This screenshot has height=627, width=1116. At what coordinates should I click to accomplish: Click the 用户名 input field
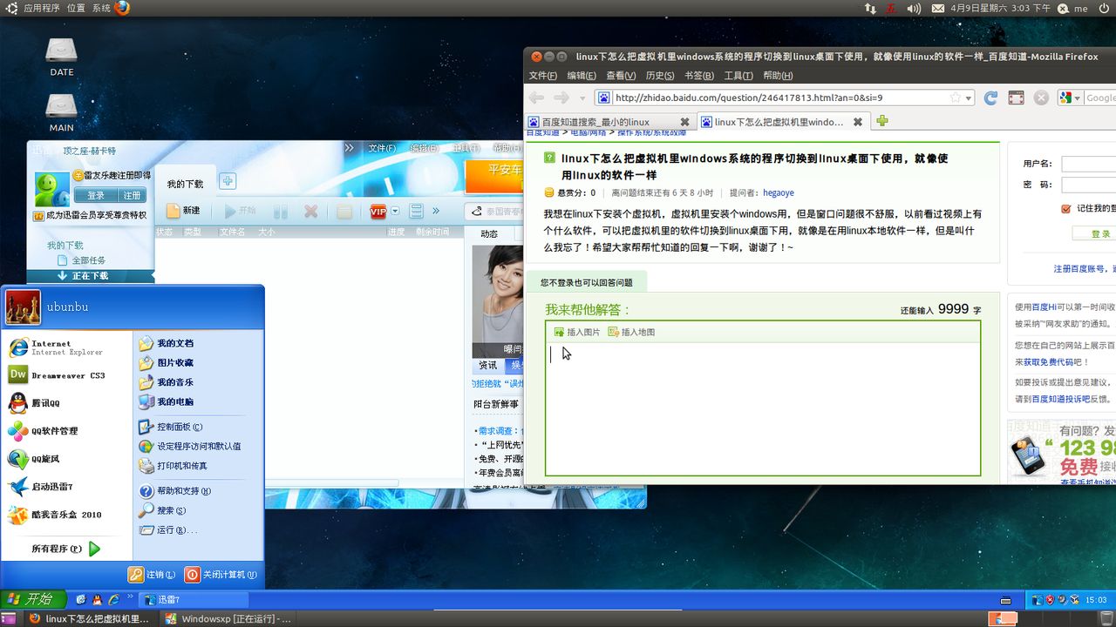point(1088,164)
